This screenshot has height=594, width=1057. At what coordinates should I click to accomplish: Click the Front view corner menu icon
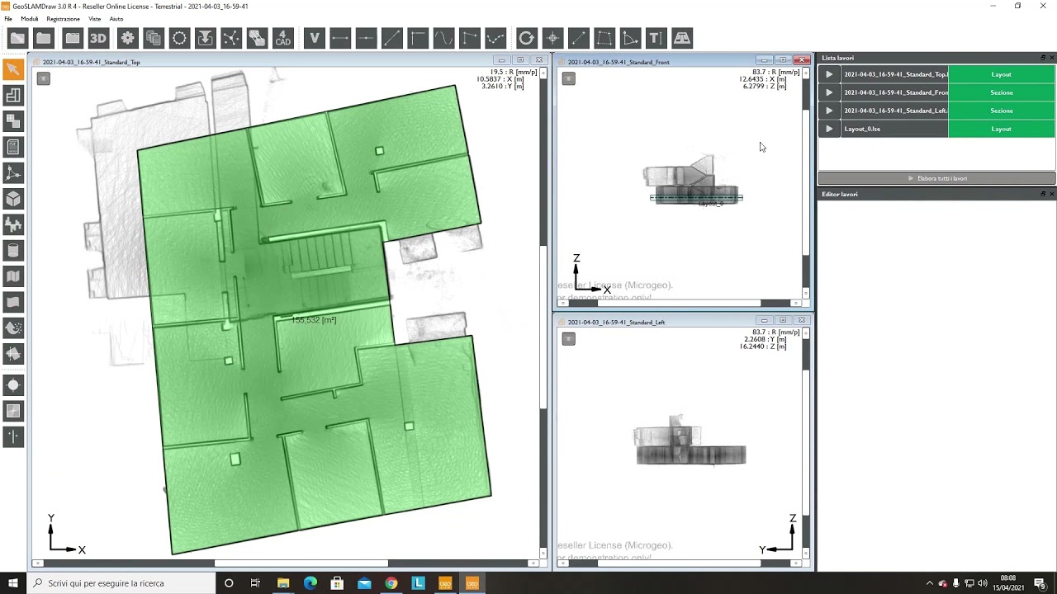(x=569, y=78)
